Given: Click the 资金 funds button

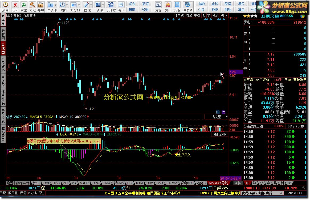Looking at the screenshot, I should (x=132, y=4).
